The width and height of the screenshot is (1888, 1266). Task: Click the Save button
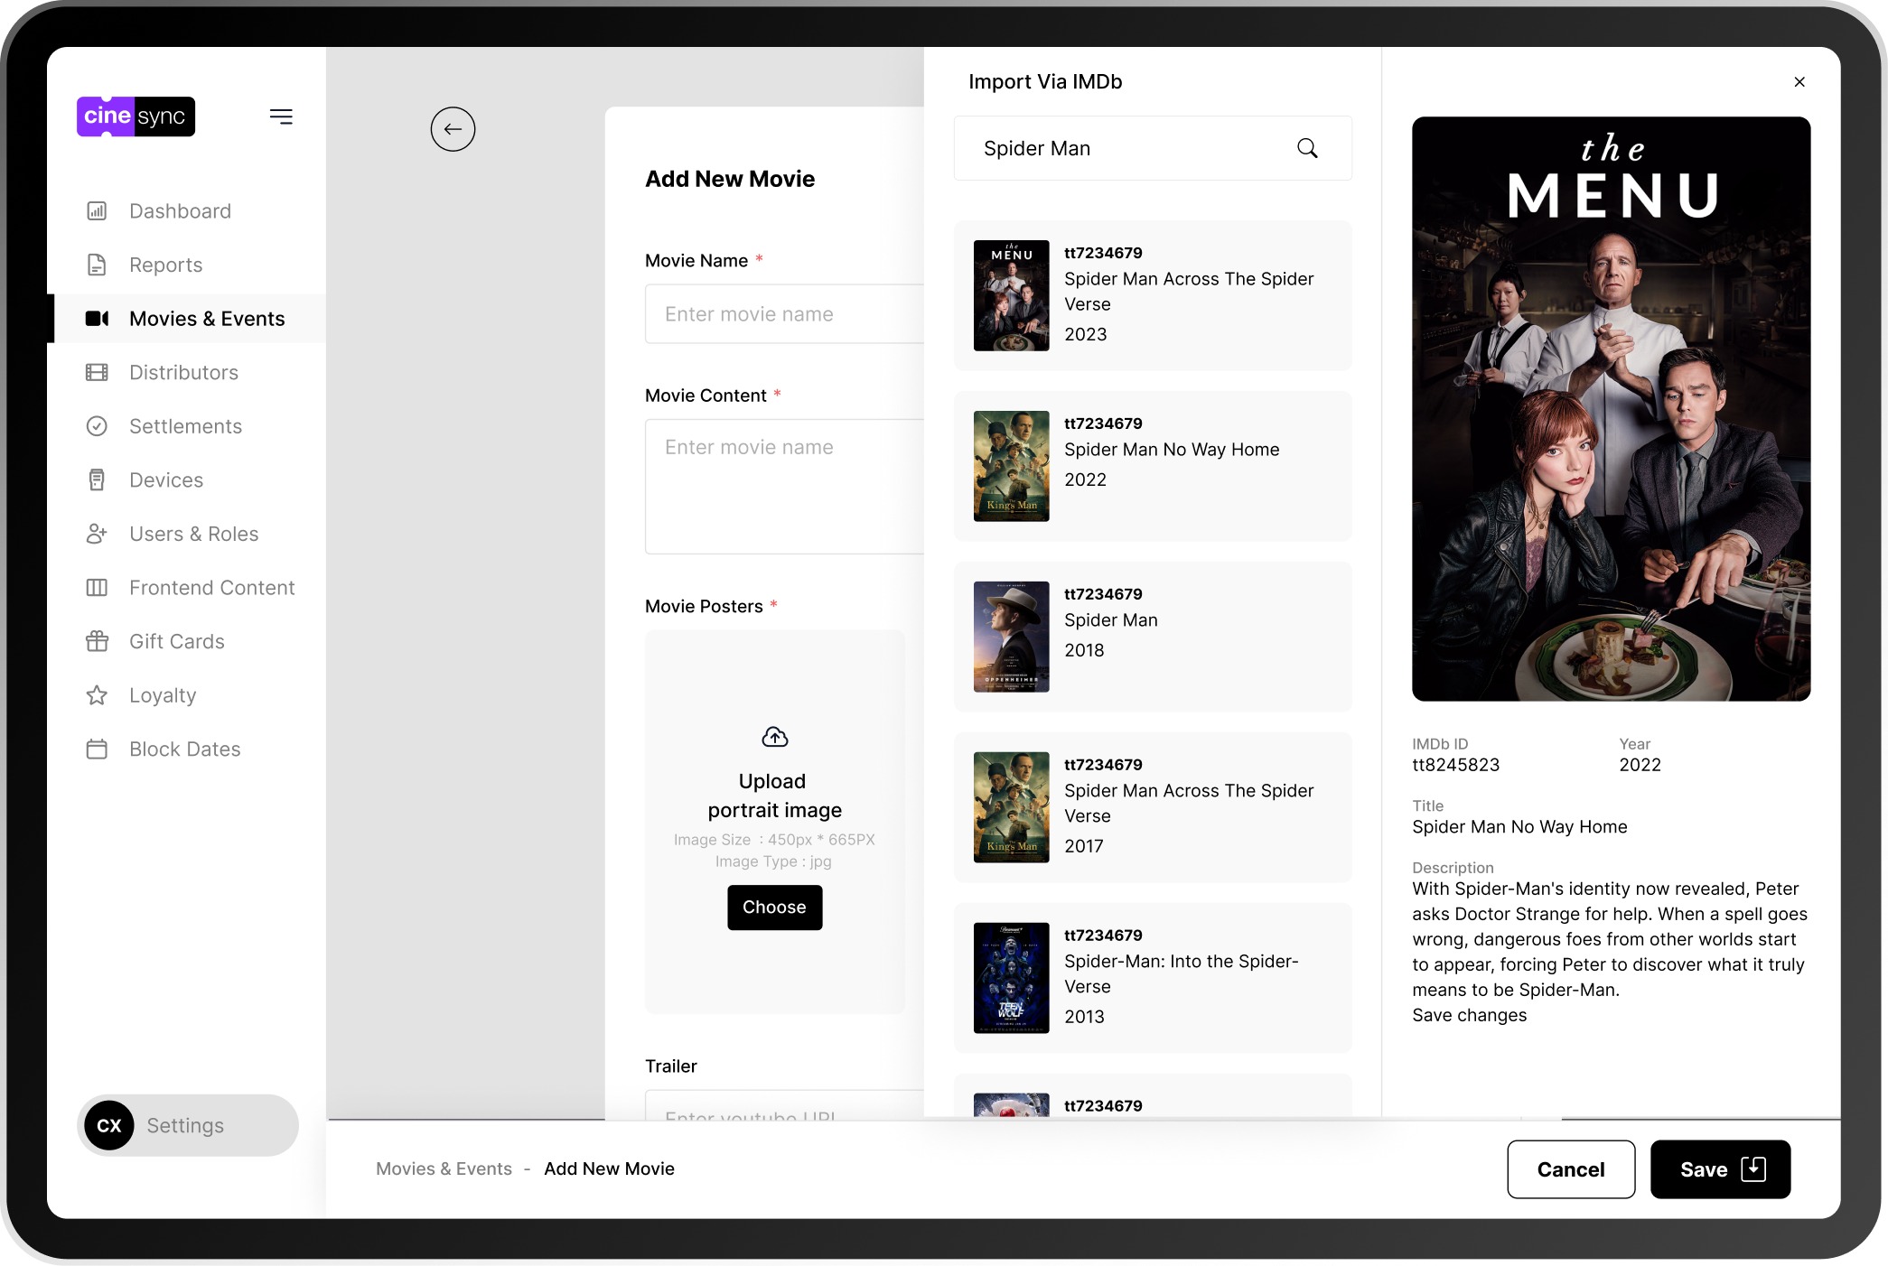1719,1169
